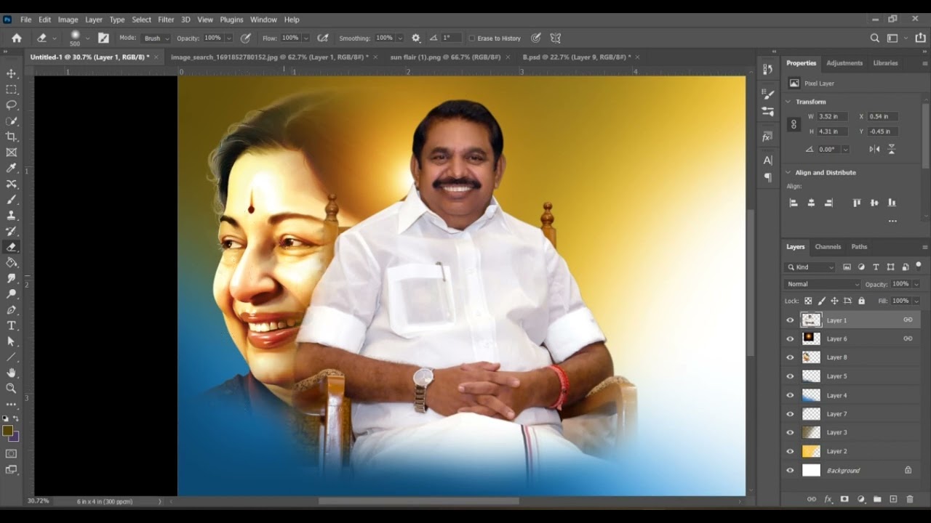Select the Crop tool

(x=12, y=137)
